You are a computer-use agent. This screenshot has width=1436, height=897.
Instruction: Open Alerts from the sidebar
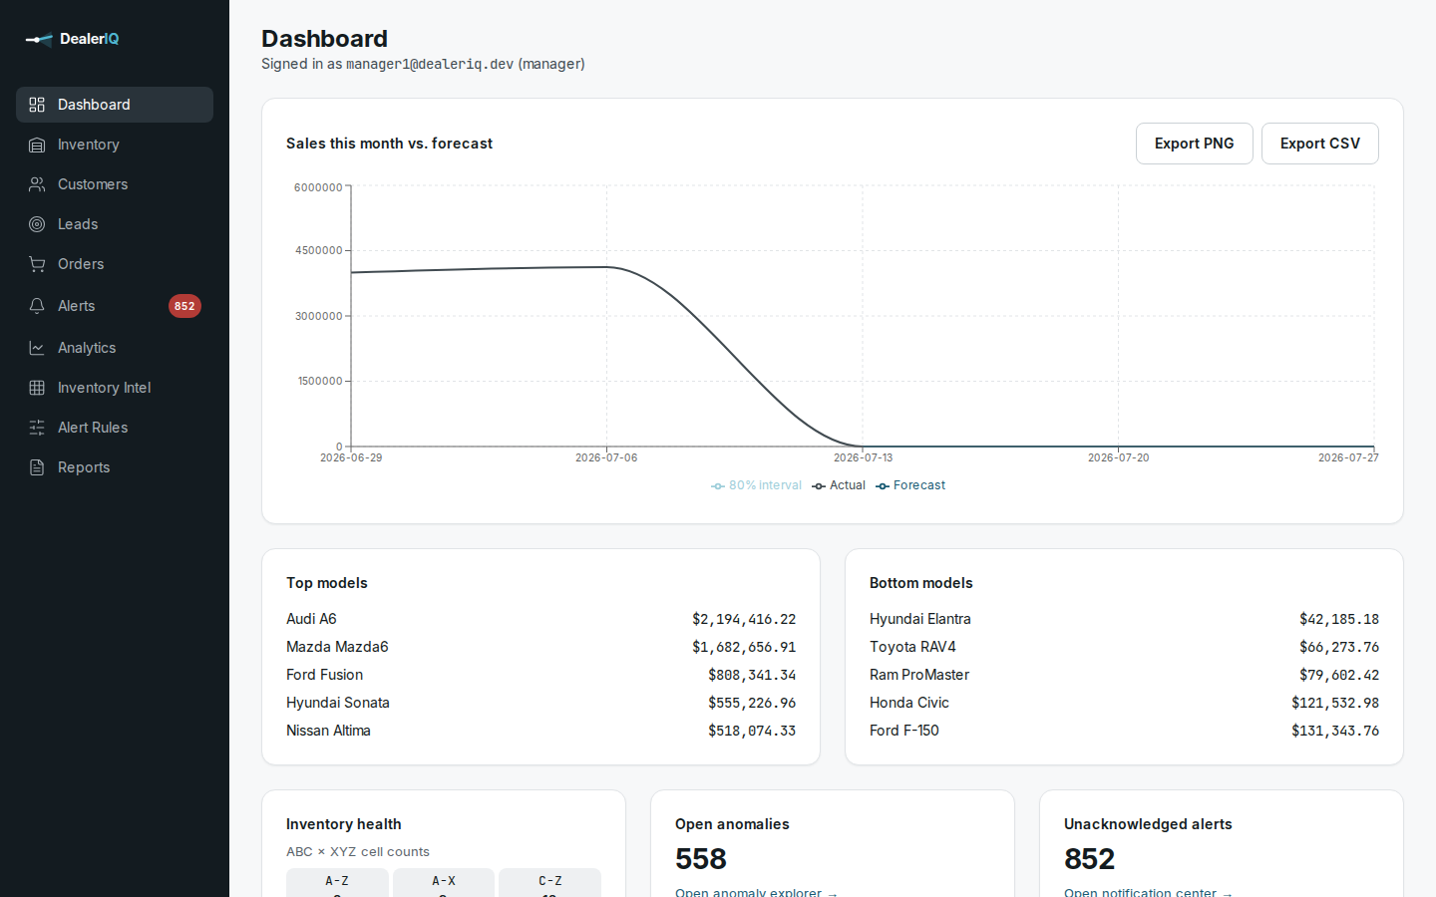point(115,306)
